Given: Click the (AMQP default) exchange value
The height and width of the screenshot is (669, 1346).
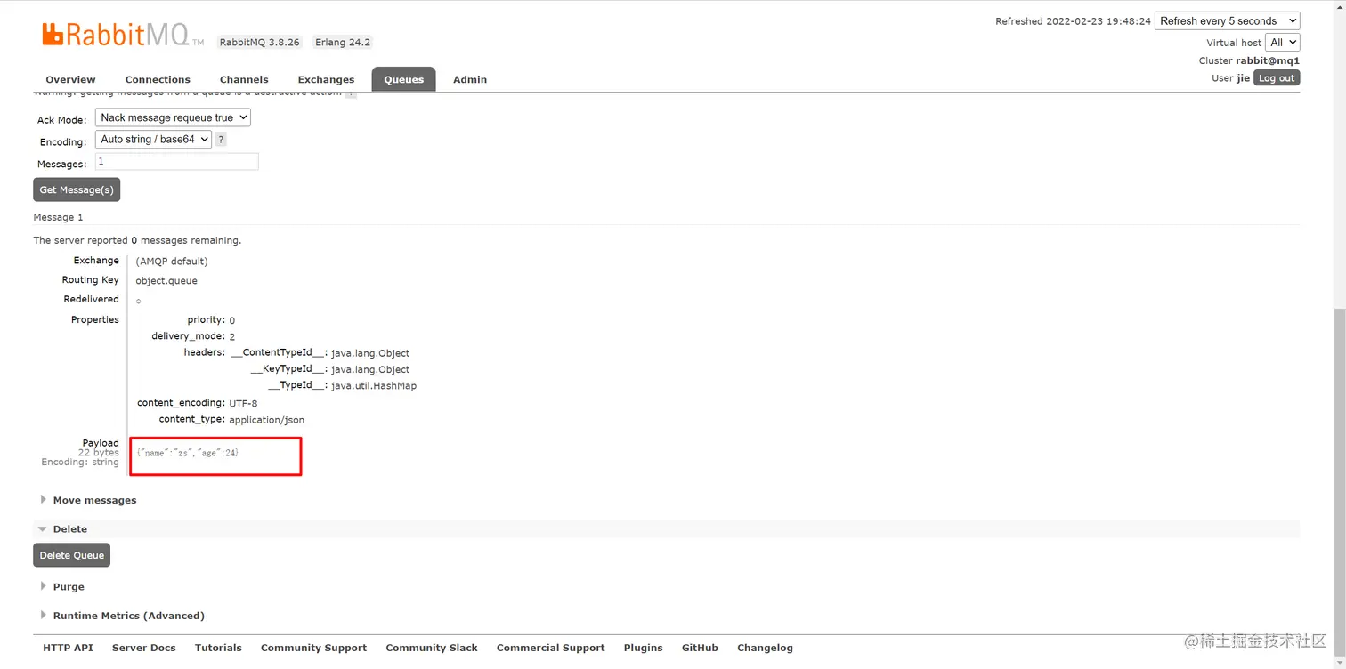Looking at the screenshot, I should (x=172, y=262).
